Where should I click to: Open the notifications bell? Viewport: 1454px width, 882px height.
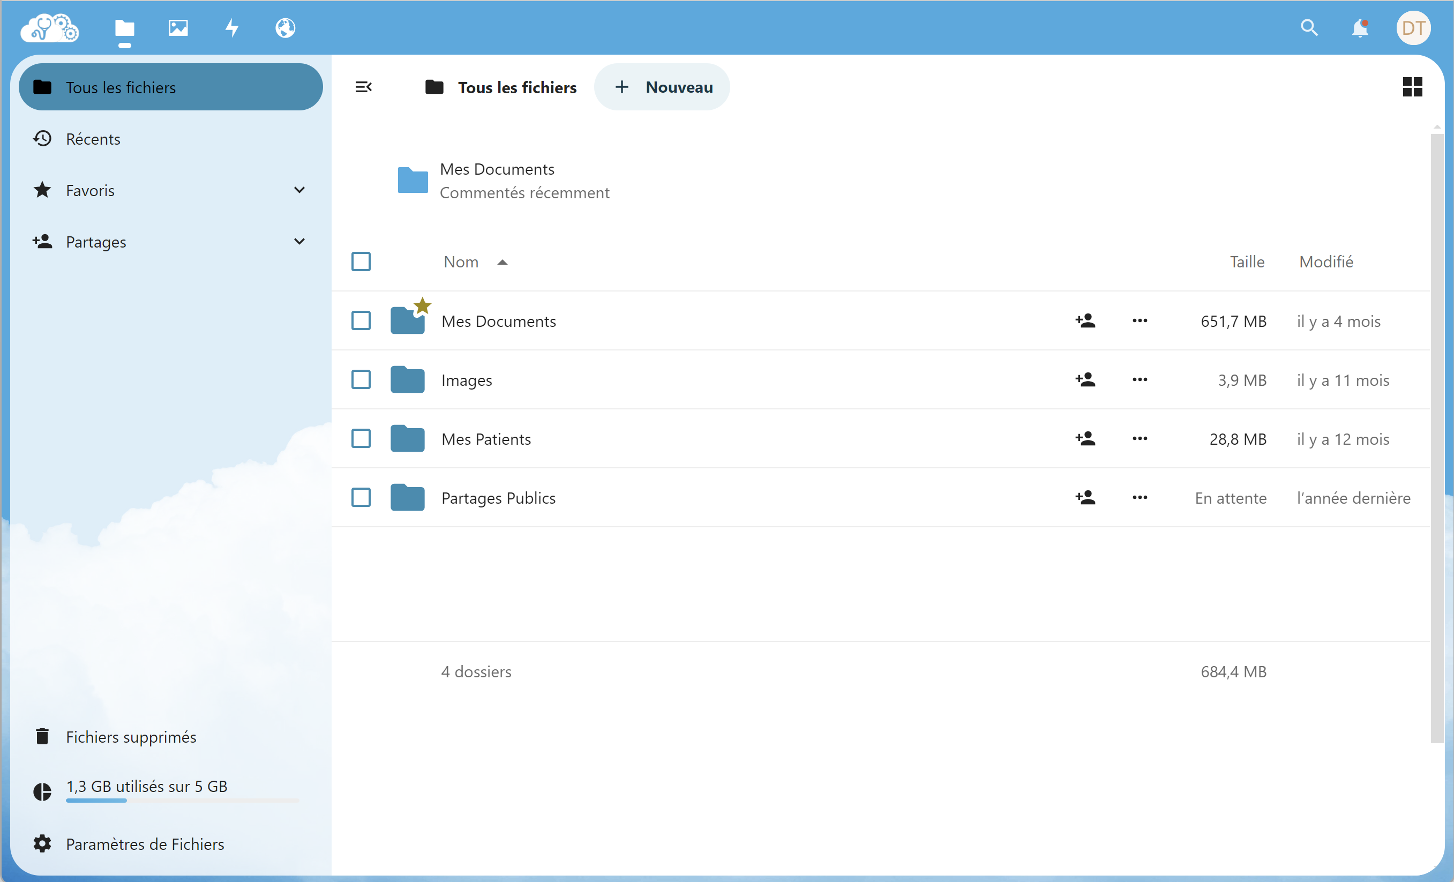tap(1360, 28)
